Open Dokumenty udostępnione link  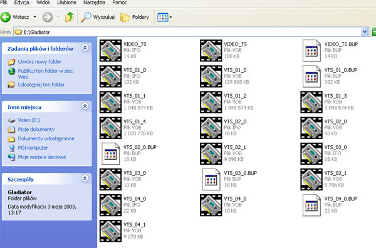point(46,138)
